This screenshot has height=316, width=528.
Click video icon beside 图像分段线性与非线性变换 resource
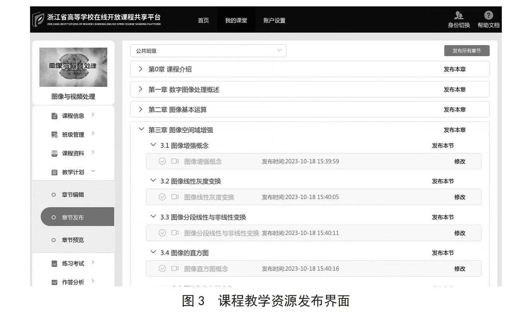[175, 233]
